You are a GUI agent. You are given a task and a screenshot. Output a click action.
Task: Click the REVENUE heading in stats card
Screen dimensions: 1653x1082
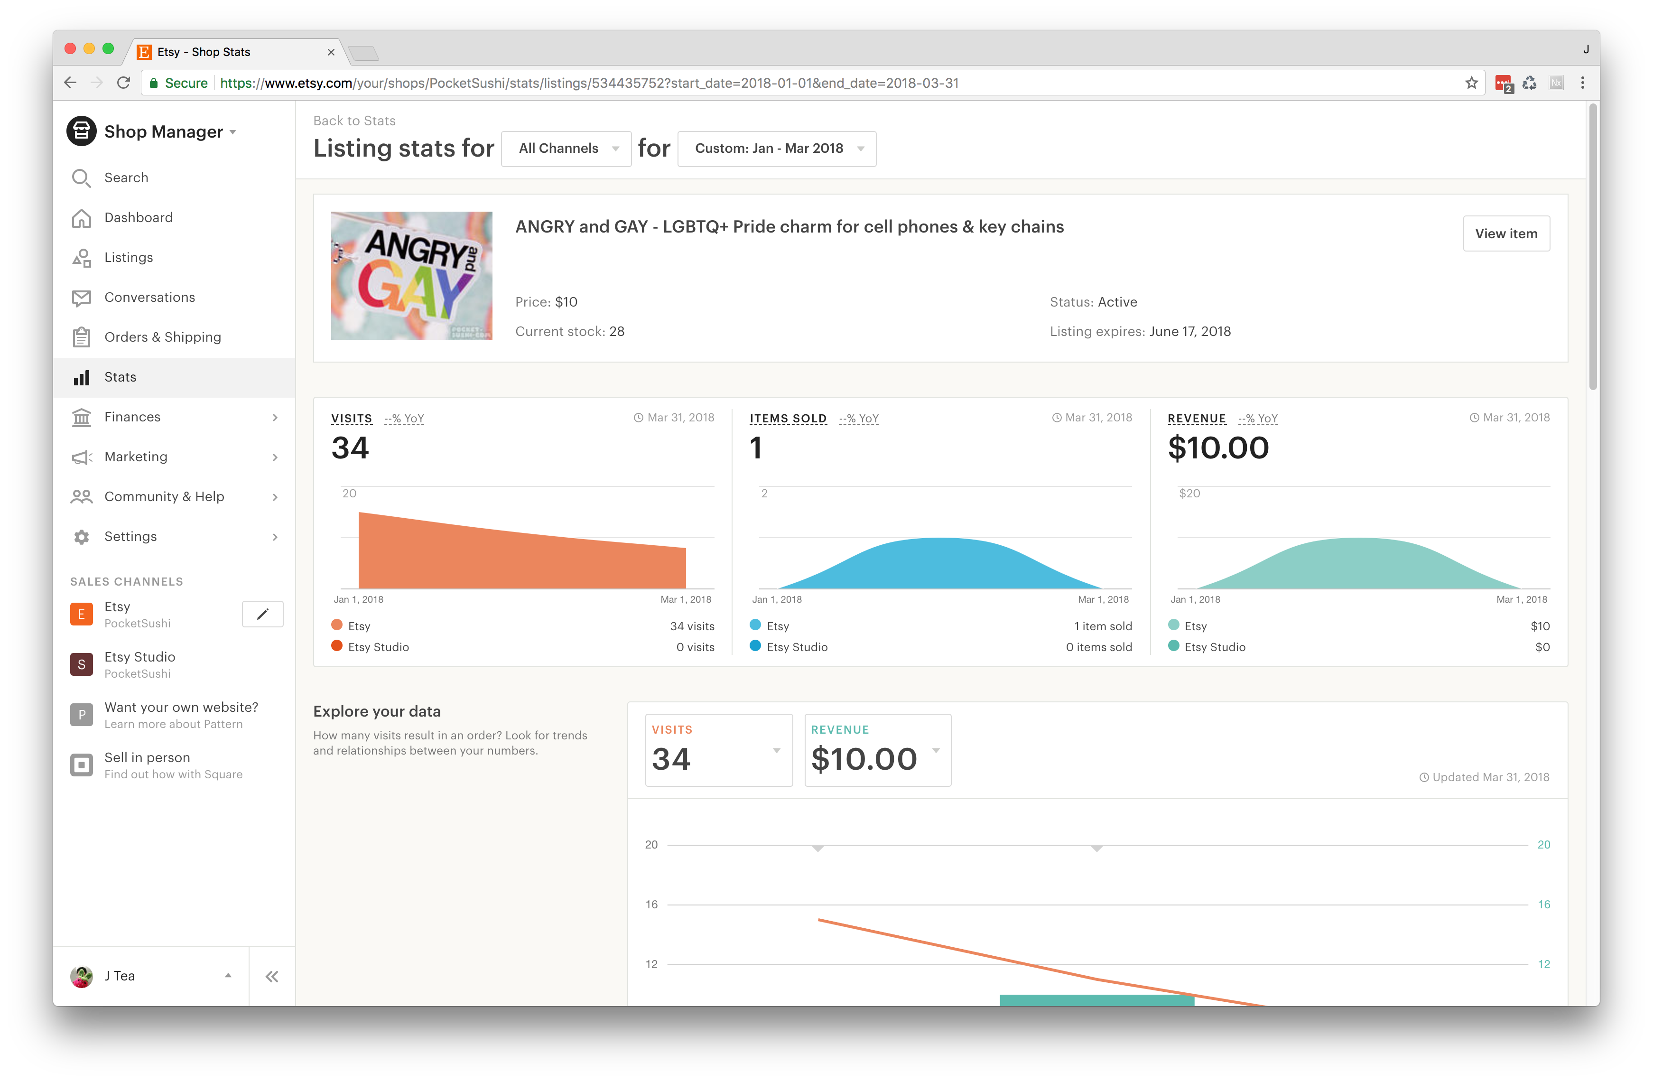click(x=1197, y=419)
